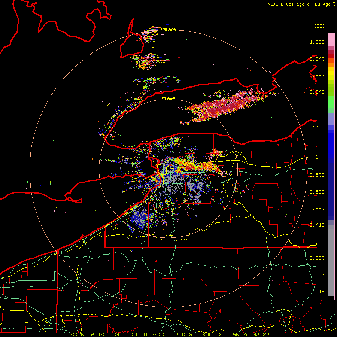Viewport: 337px width, 337px height.
Task: Select the 0.360 color scale value
Action: pyautogui.click(x=317, y=242)
